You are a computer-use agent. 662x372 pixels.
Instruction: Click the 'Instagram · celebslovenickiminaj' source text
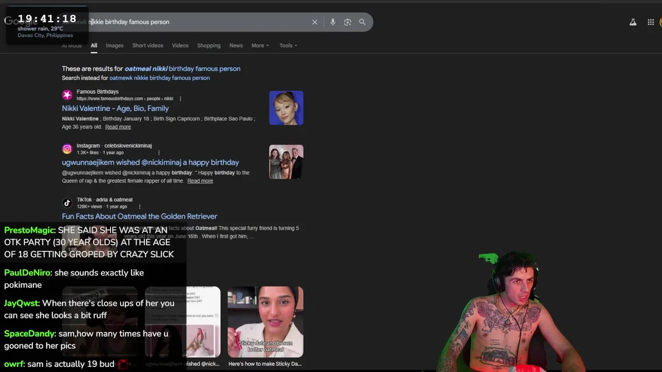point(114,146)
